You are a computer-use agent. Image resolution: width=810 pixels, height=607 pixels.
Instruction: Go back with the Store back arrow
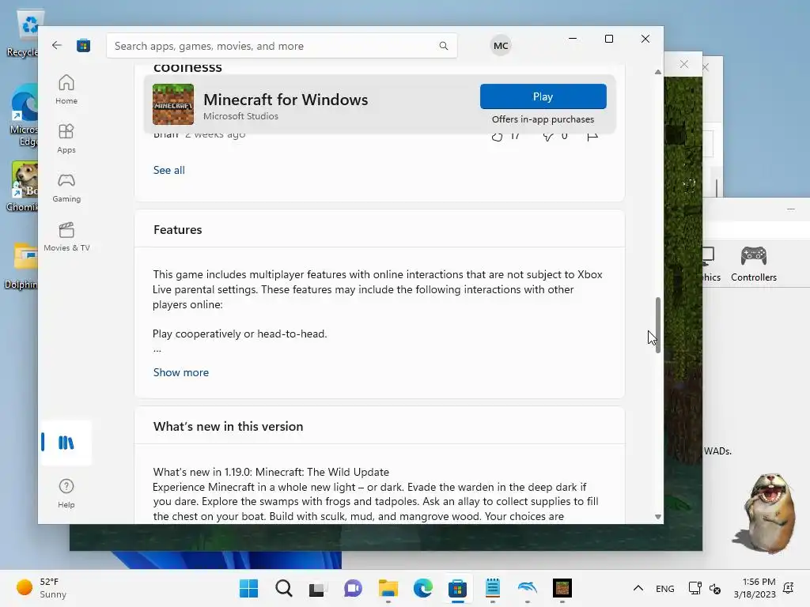(x=57, y=45)
